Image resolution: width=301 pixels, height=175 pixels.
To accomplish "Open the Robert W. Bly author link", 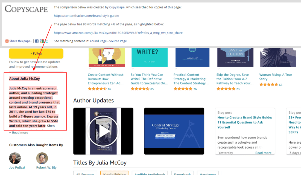I will [x=46, y=168].
